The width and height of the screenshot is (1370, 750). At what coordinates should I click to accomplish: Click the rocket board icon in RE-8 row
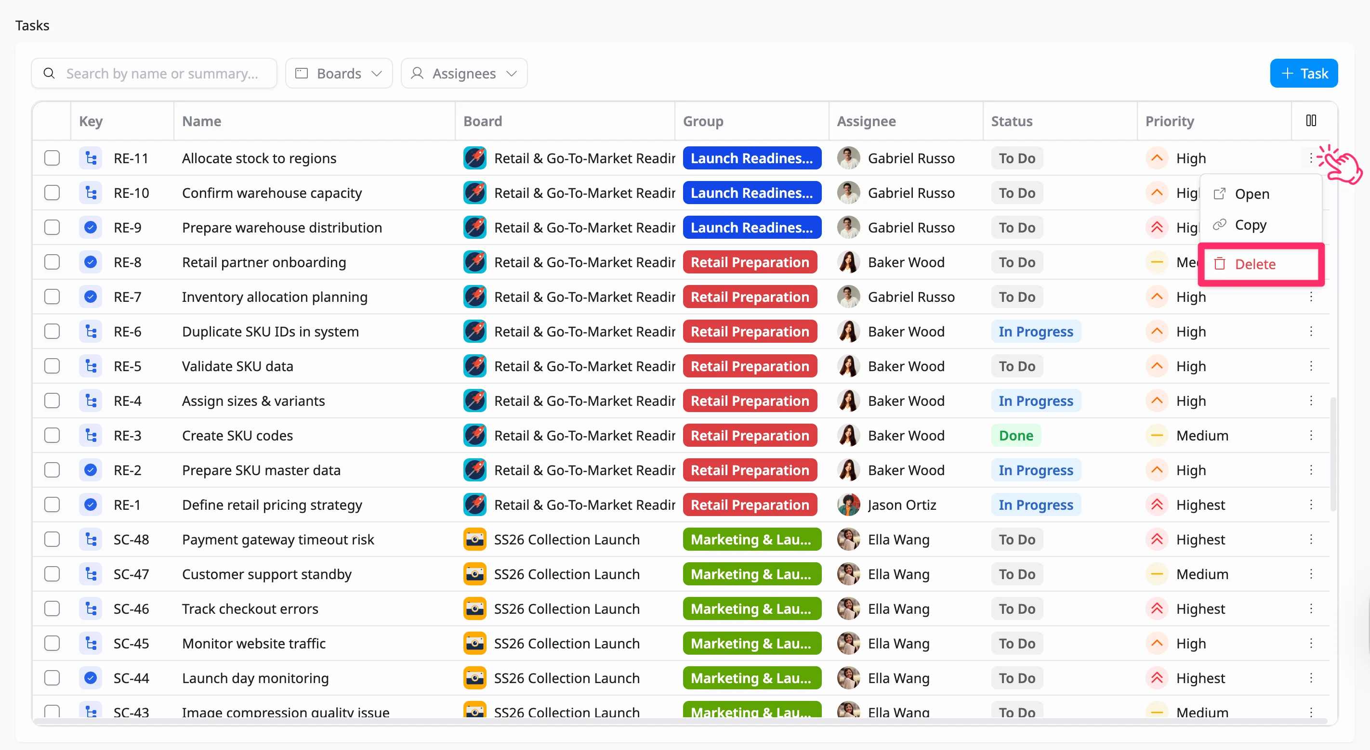coord(474,262)
